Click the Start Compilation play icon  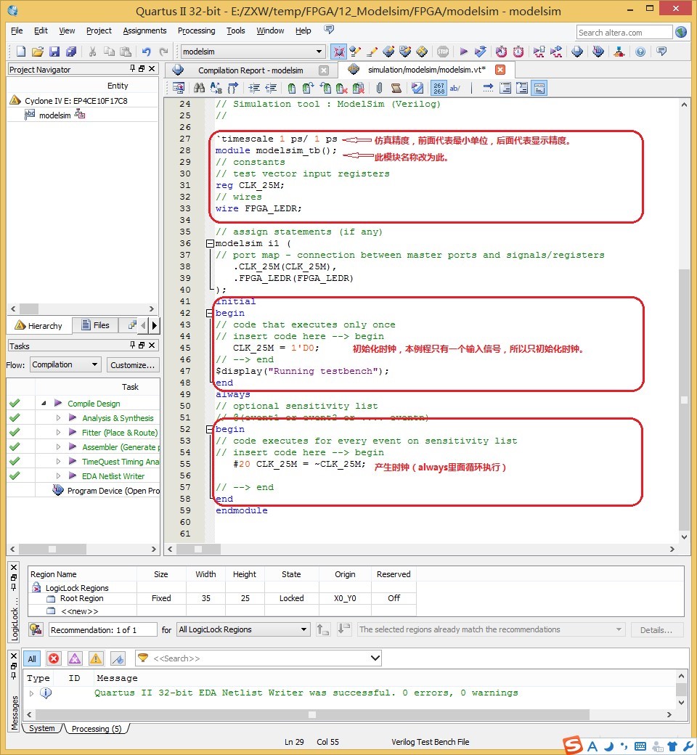click(x=463, y=52)
